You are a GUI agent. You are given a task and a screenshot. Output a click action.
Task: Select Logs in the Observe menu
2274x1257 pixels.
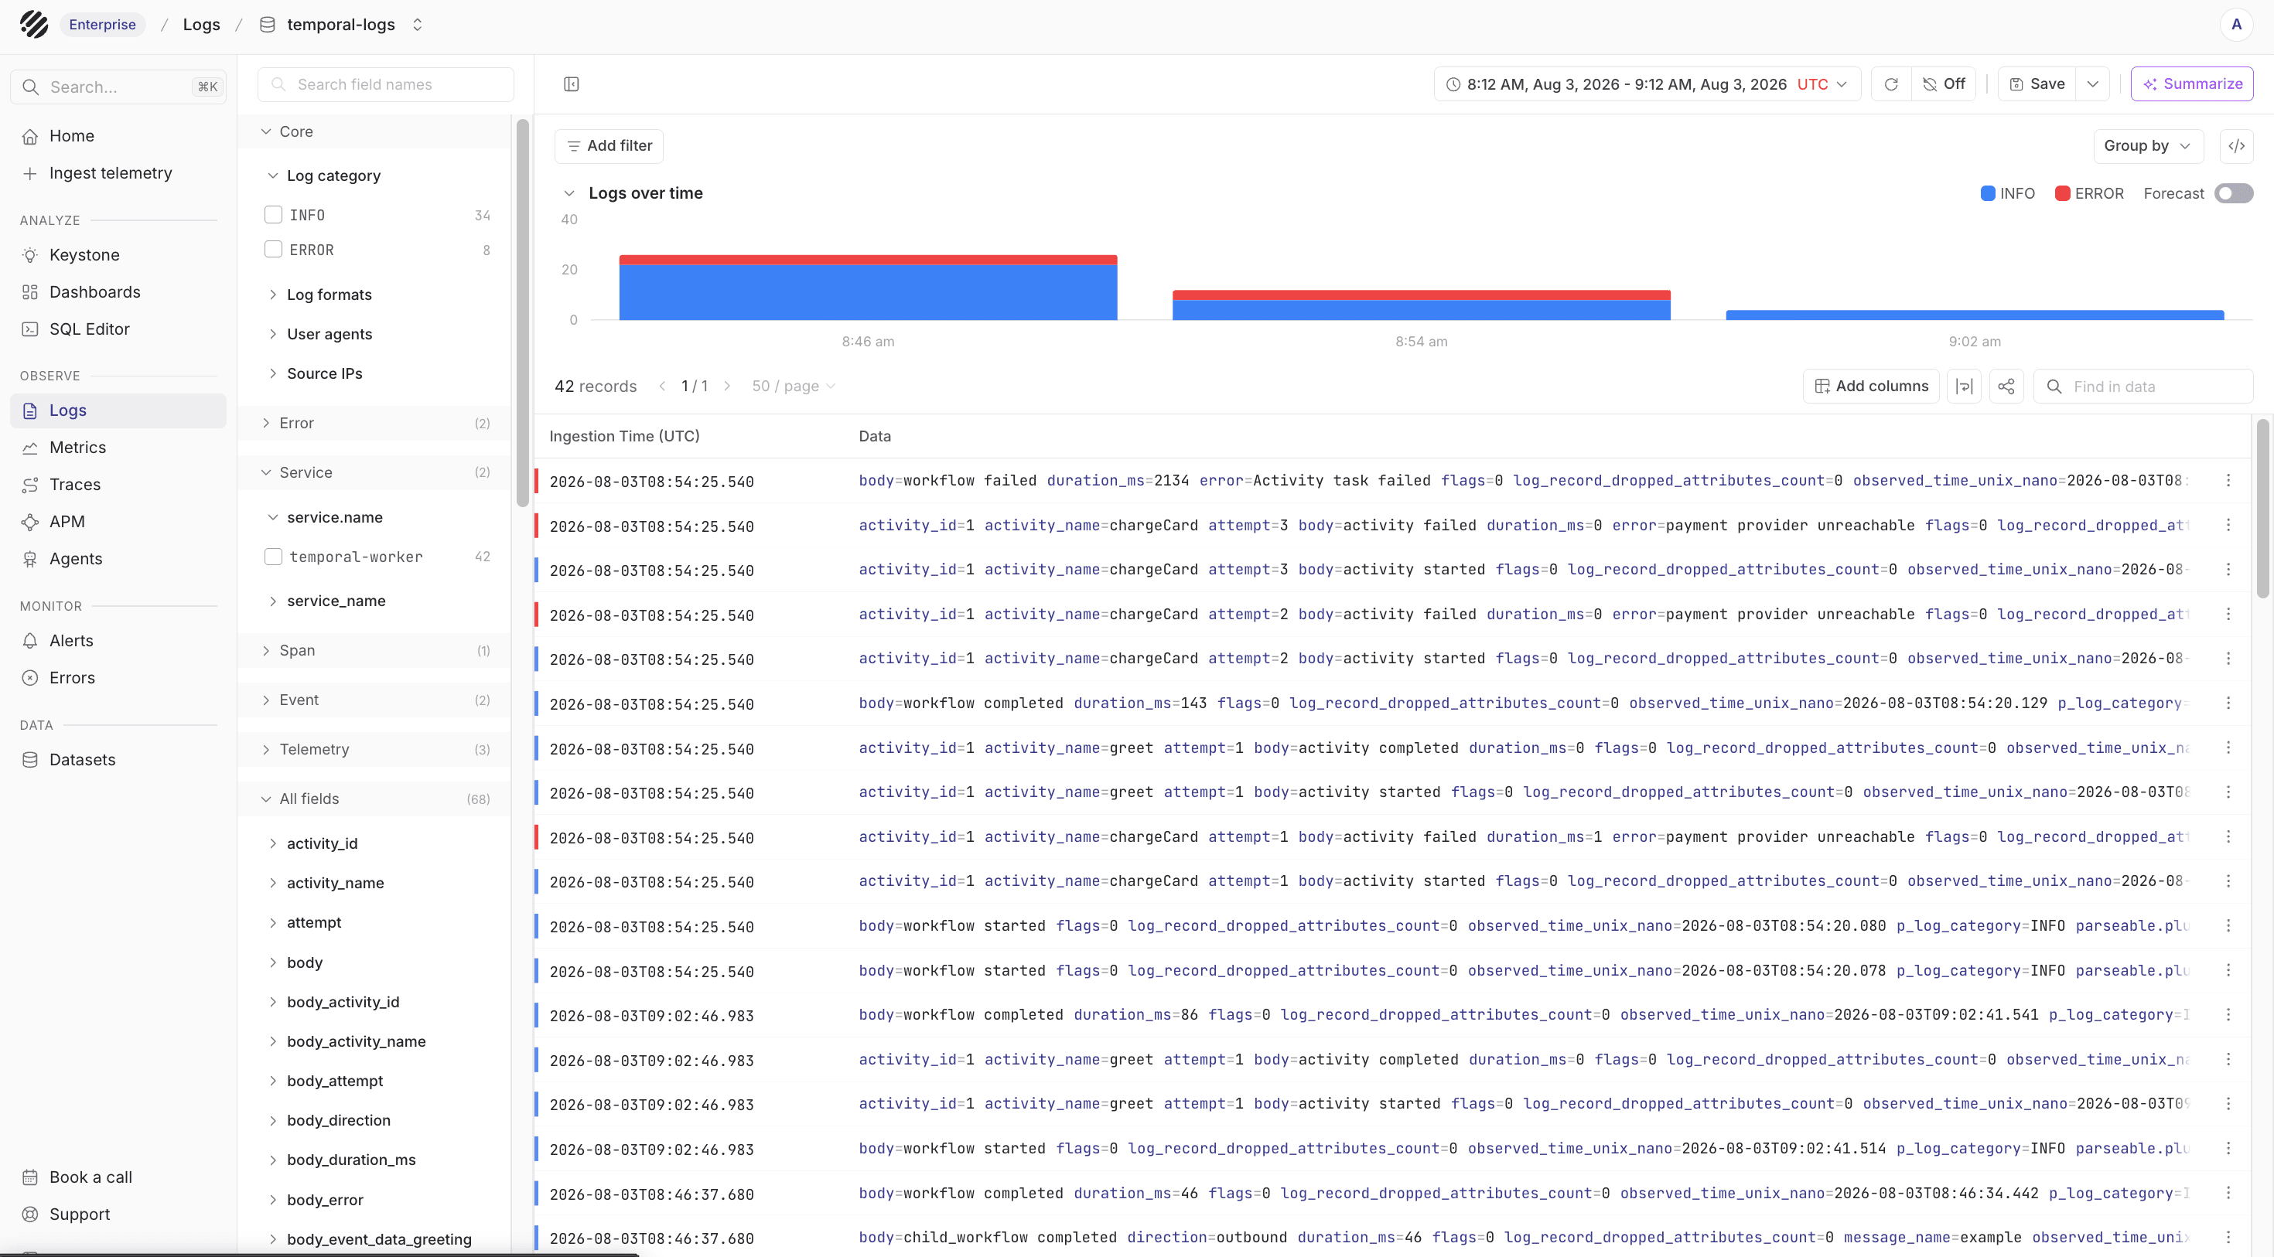118,410
